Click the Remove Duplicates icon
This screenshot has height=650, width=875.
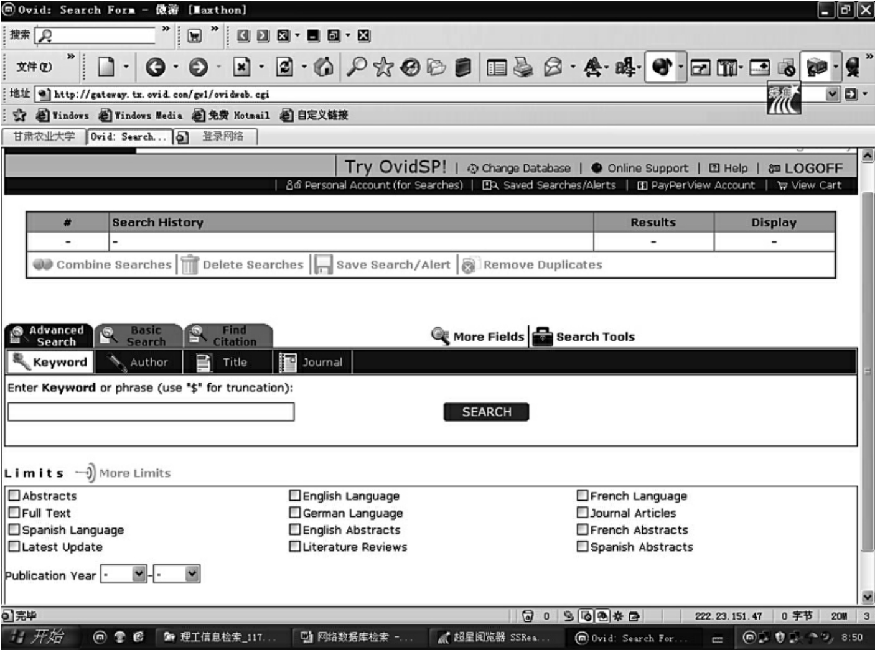(469, 265)
